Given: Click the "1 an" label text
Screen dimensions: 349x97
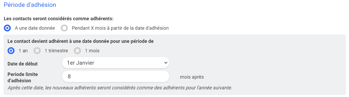Looking at the screenshot, I should click(23, 51).
